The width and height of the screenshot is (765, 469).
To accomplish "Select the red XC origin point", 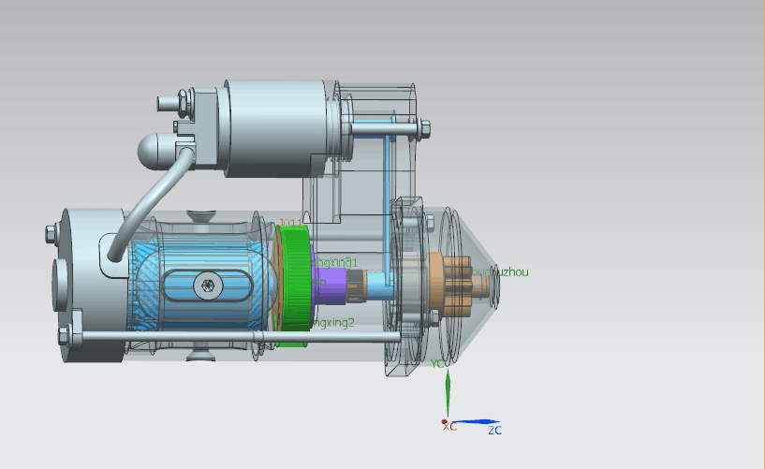I will click(x=445, y=423).
